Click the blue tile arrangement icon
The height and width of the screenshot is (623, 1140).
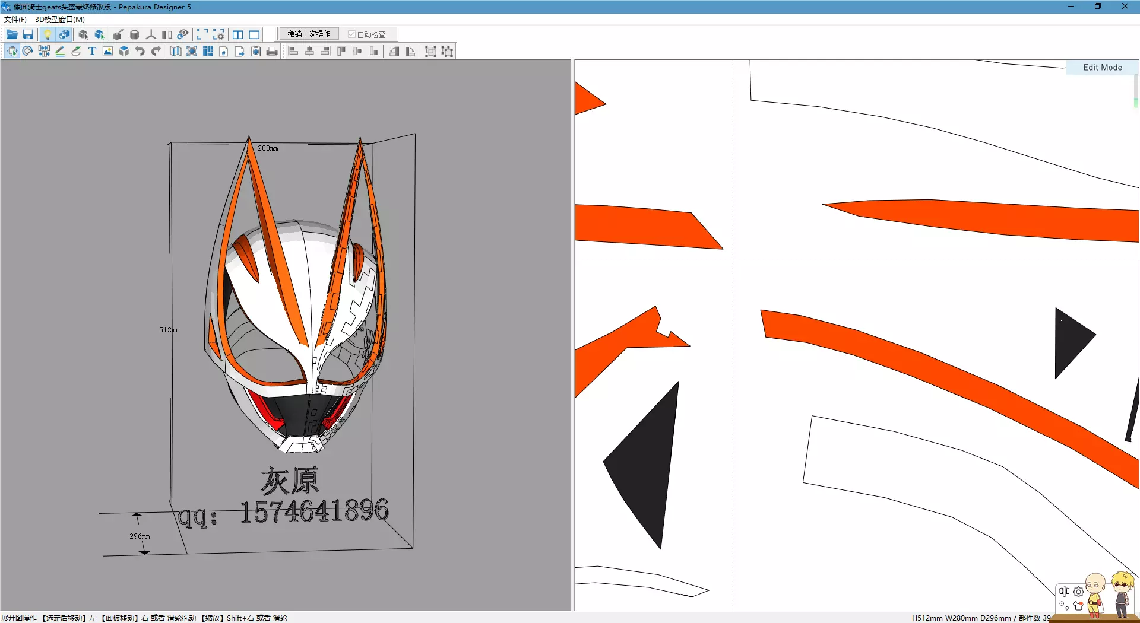208,51
